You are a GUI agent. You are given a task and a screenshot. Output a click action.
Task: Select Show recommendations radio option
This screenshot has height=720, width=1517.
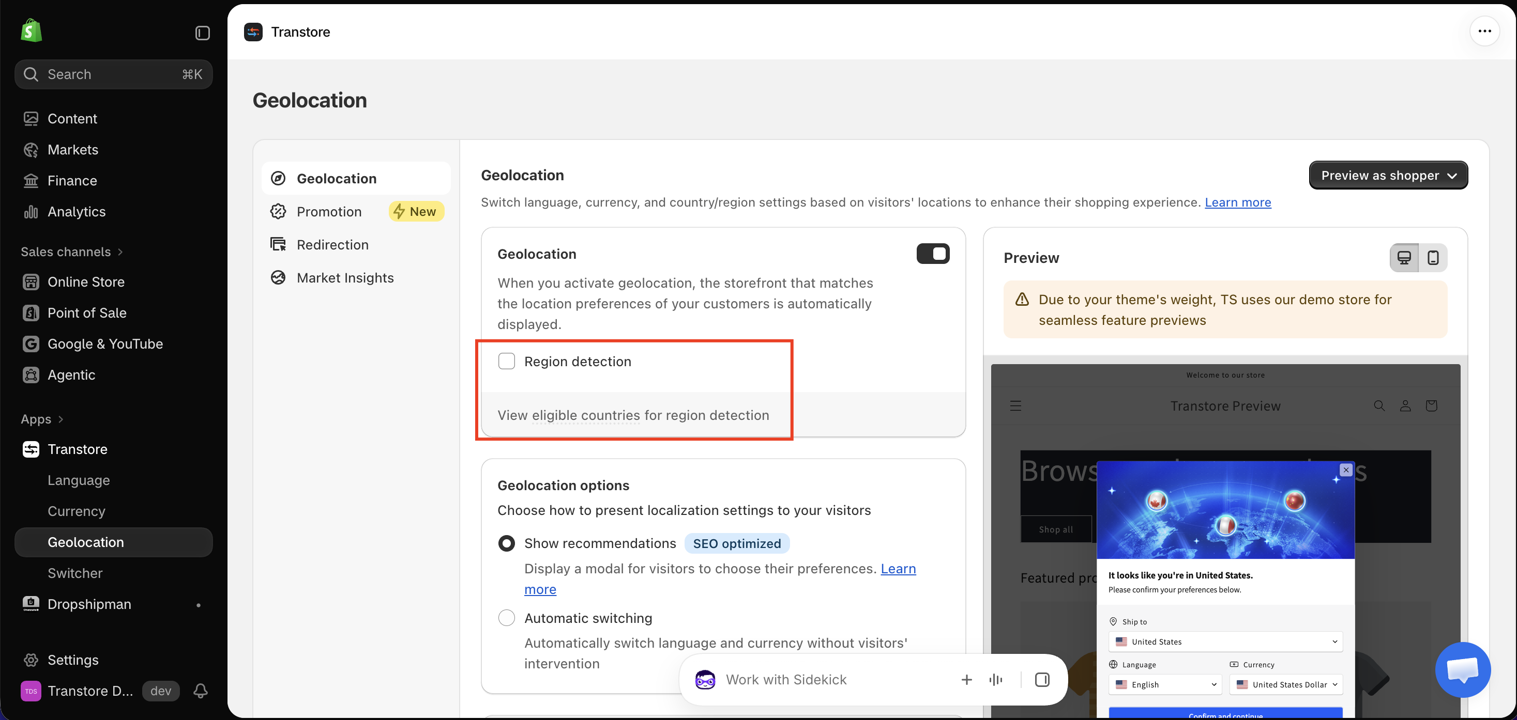tap(507, 543)
